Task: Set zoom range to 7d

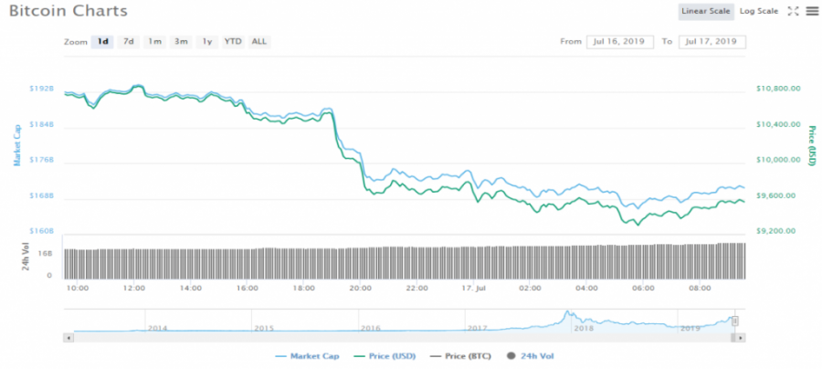Action: [x=129, y=41]
